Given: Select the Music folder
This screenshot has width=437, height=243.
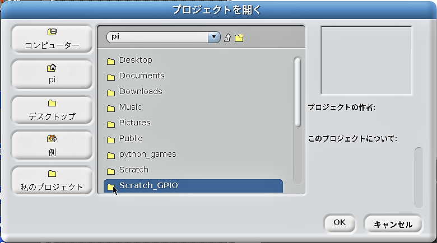Looking at the screenshot, I should 193,107.
